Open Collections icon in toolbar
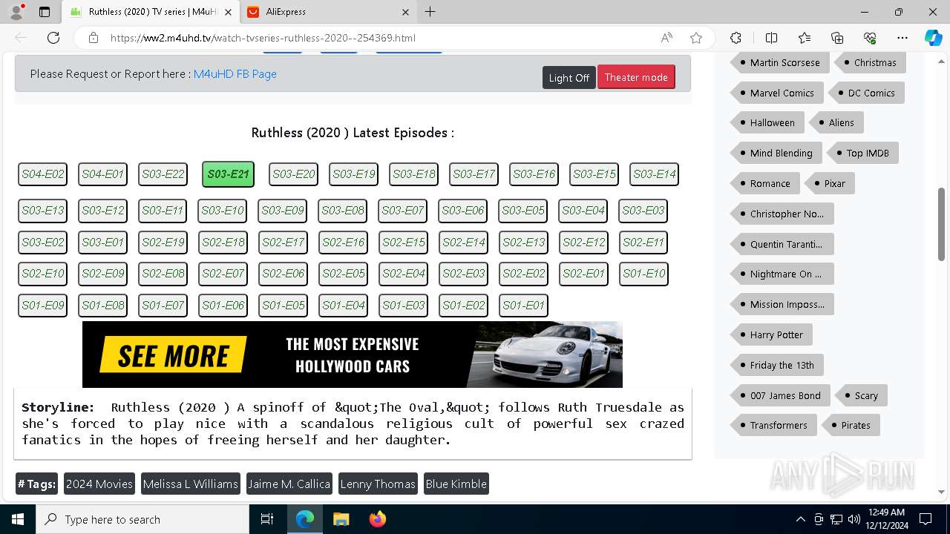 pyautogui.click(x=837, y=38)
